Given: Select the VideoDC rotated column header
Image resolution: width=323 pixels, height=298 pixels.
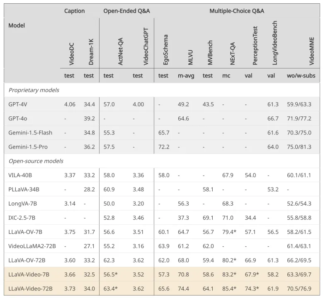Looking at the screenshot, I should pos(71,54).
